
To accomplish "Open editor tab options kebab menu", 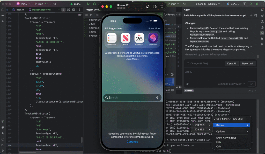I will (80, 10).
